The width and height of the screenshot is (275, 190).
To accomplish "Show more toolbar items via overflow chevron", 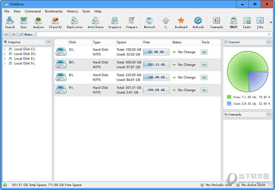I will [x=271, y=22].
